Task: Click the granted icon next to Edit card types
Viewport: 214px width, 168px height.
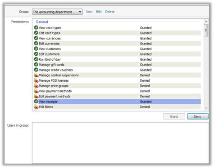Action: click(36, 33)
